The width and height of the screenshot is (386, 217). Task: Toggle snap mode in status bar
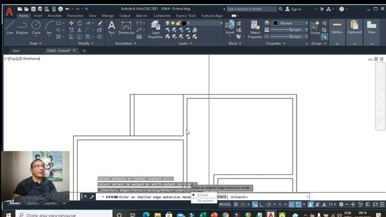tap(242, 204)
